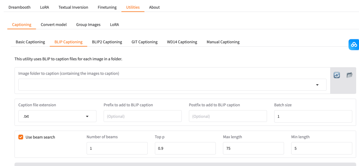The width and height of the screenshot is (359, 166).
Task: Focus the Postfix to add to BLIP caption field
Action: [228, 116]
